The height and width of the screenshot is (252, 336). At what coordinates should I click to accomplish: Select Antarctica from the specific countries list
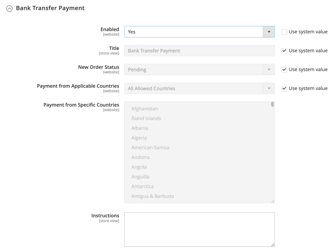(143, 186)
